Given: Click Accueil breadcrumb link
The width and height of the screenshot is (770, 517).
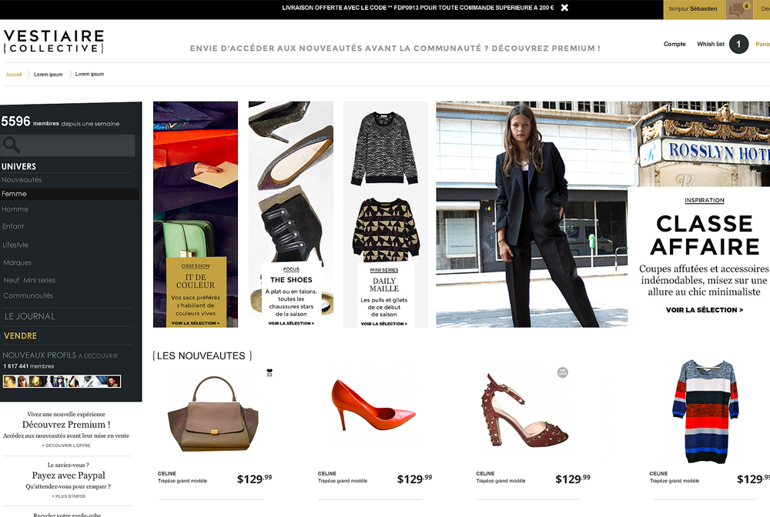Looking at the screenshot, I should click(14, 75).
